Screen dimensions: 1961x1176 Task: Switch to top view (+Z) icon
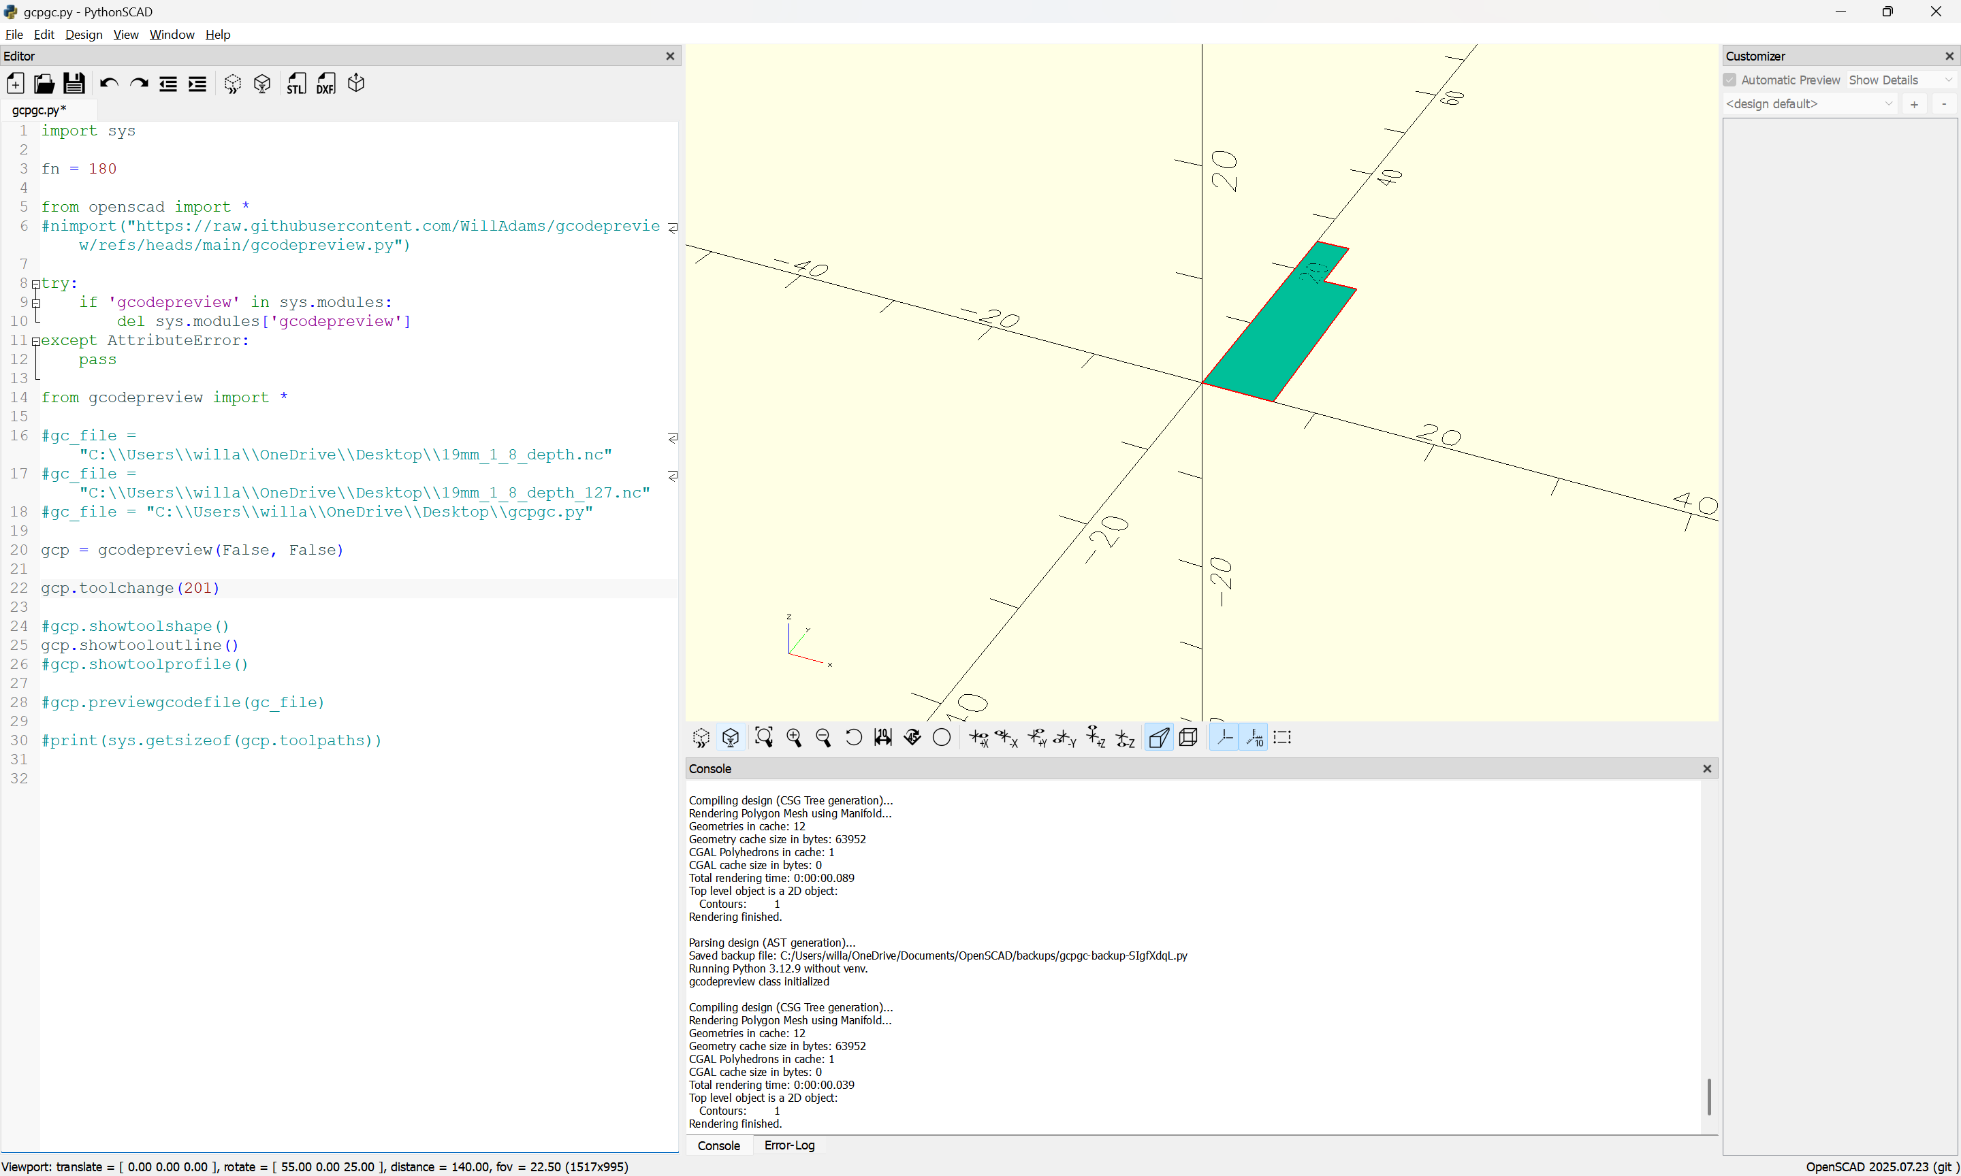click(x=1096, y=738)
